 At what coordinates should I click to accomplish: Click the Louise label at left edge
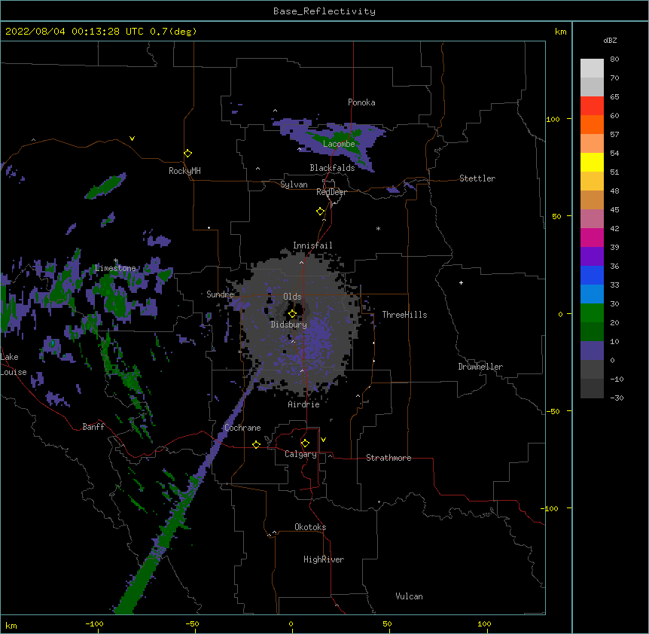click(x=14, y=372)
